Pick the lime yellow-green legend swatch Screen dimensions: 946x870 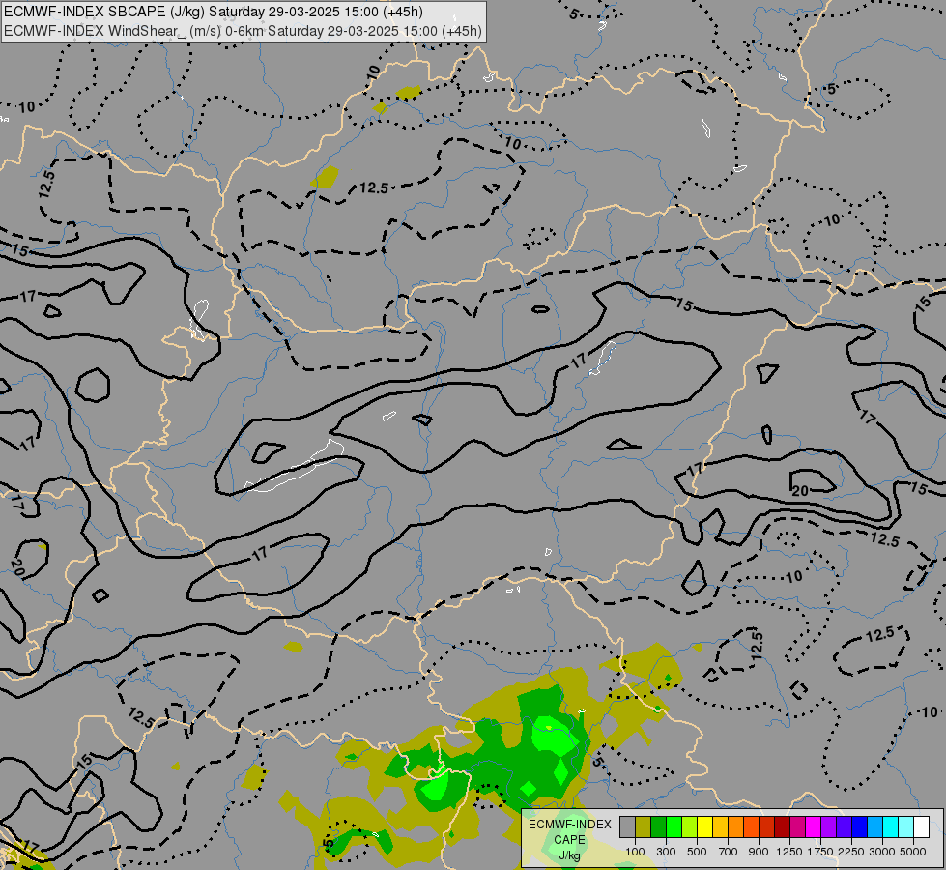(690, 826)
